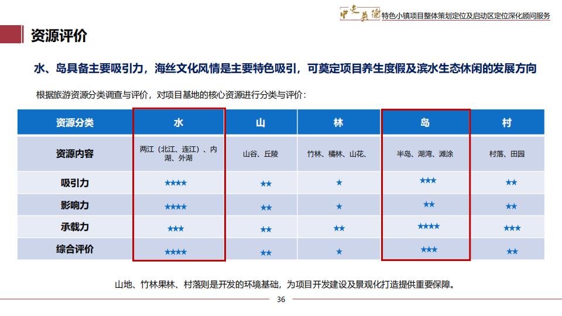Click 岛 column 承载力 four-star rating

tap(429, 226)
